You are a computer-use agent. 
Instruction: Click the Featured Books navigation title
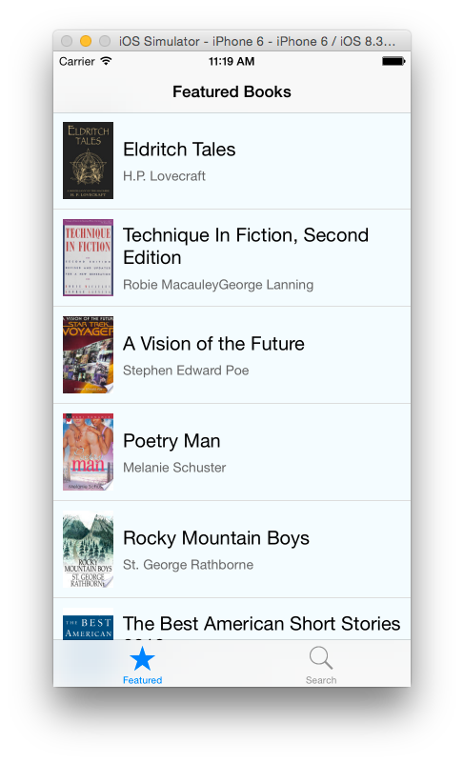coord(232,92)
